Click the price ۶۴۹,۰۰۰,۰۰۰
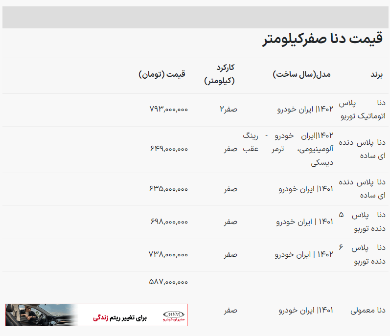390x336 pixels. point(169,149)
